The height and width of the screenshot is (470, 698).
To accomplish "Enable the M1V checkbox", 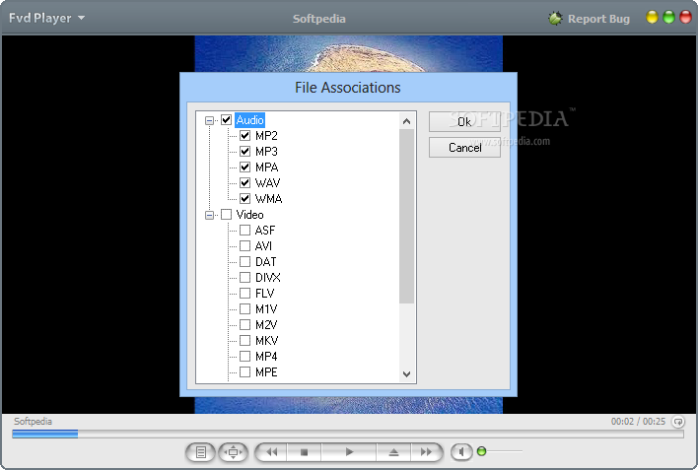I will [x=244, y=308].
